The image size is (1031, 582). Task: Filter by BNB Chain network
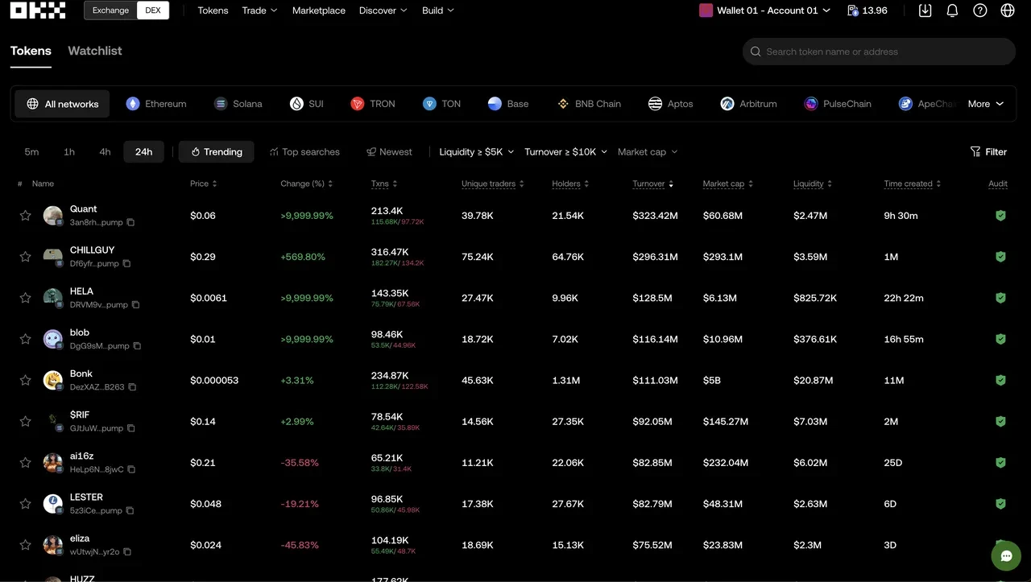589,104
